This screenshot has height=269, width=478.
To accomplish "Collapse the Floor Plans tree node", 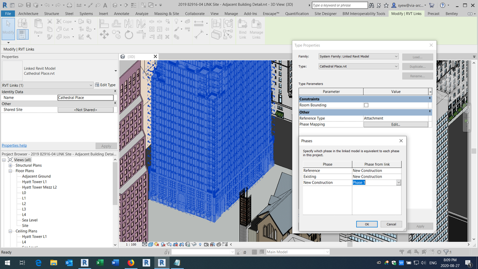I will click(11, 171).
